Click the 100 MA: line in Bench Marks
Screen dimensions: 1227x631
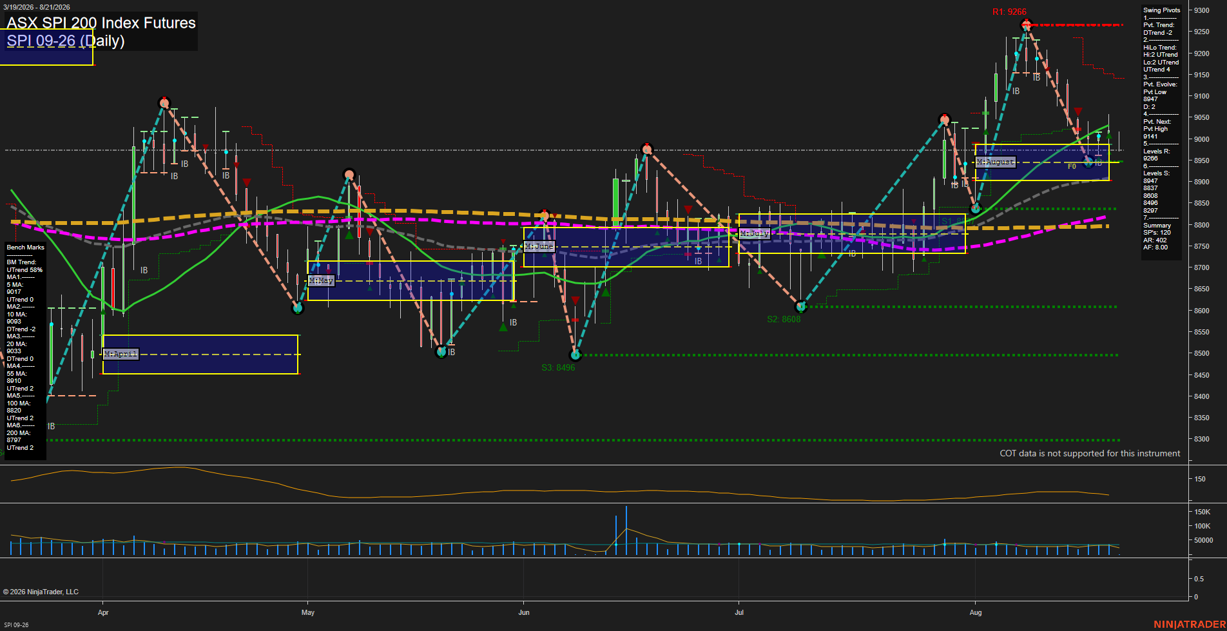(x=18, y=403)
